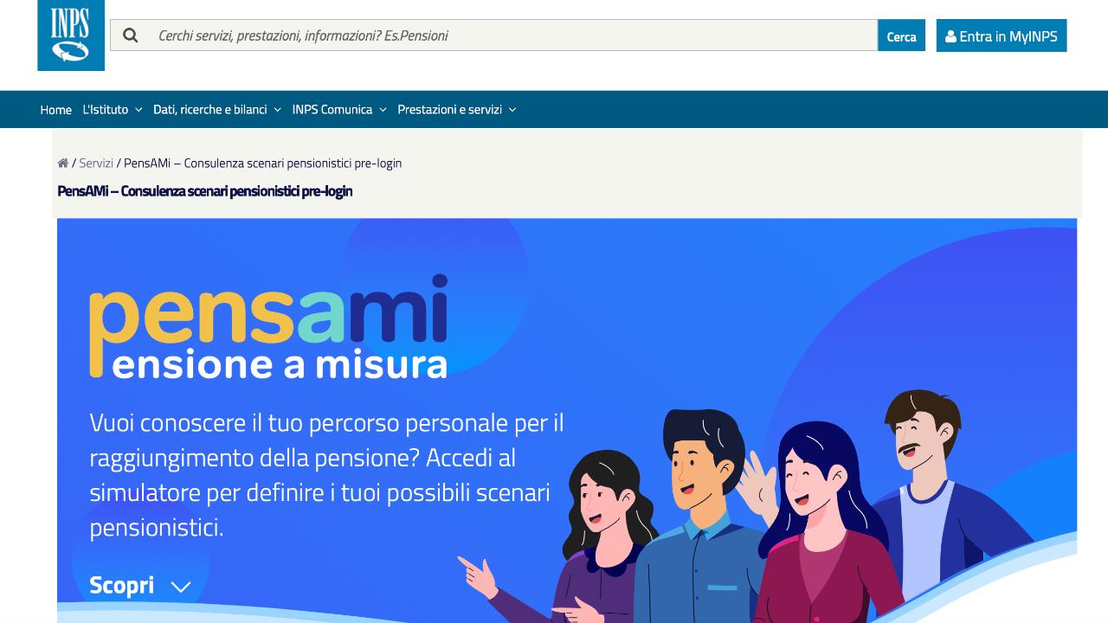1108x623 pixels.
Task: Expand the L'Istituto menu chevron
Action: pyautogui.click(x=138, y=110)
